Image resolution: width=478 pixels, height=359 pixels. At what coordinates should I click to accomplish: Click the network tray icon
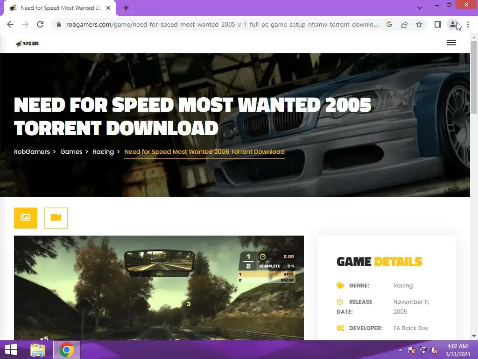(423, 350)
